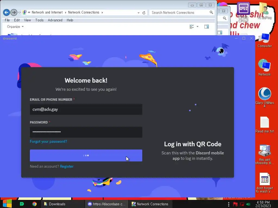Click the network tray icon
278x208 pixels.
242,204
